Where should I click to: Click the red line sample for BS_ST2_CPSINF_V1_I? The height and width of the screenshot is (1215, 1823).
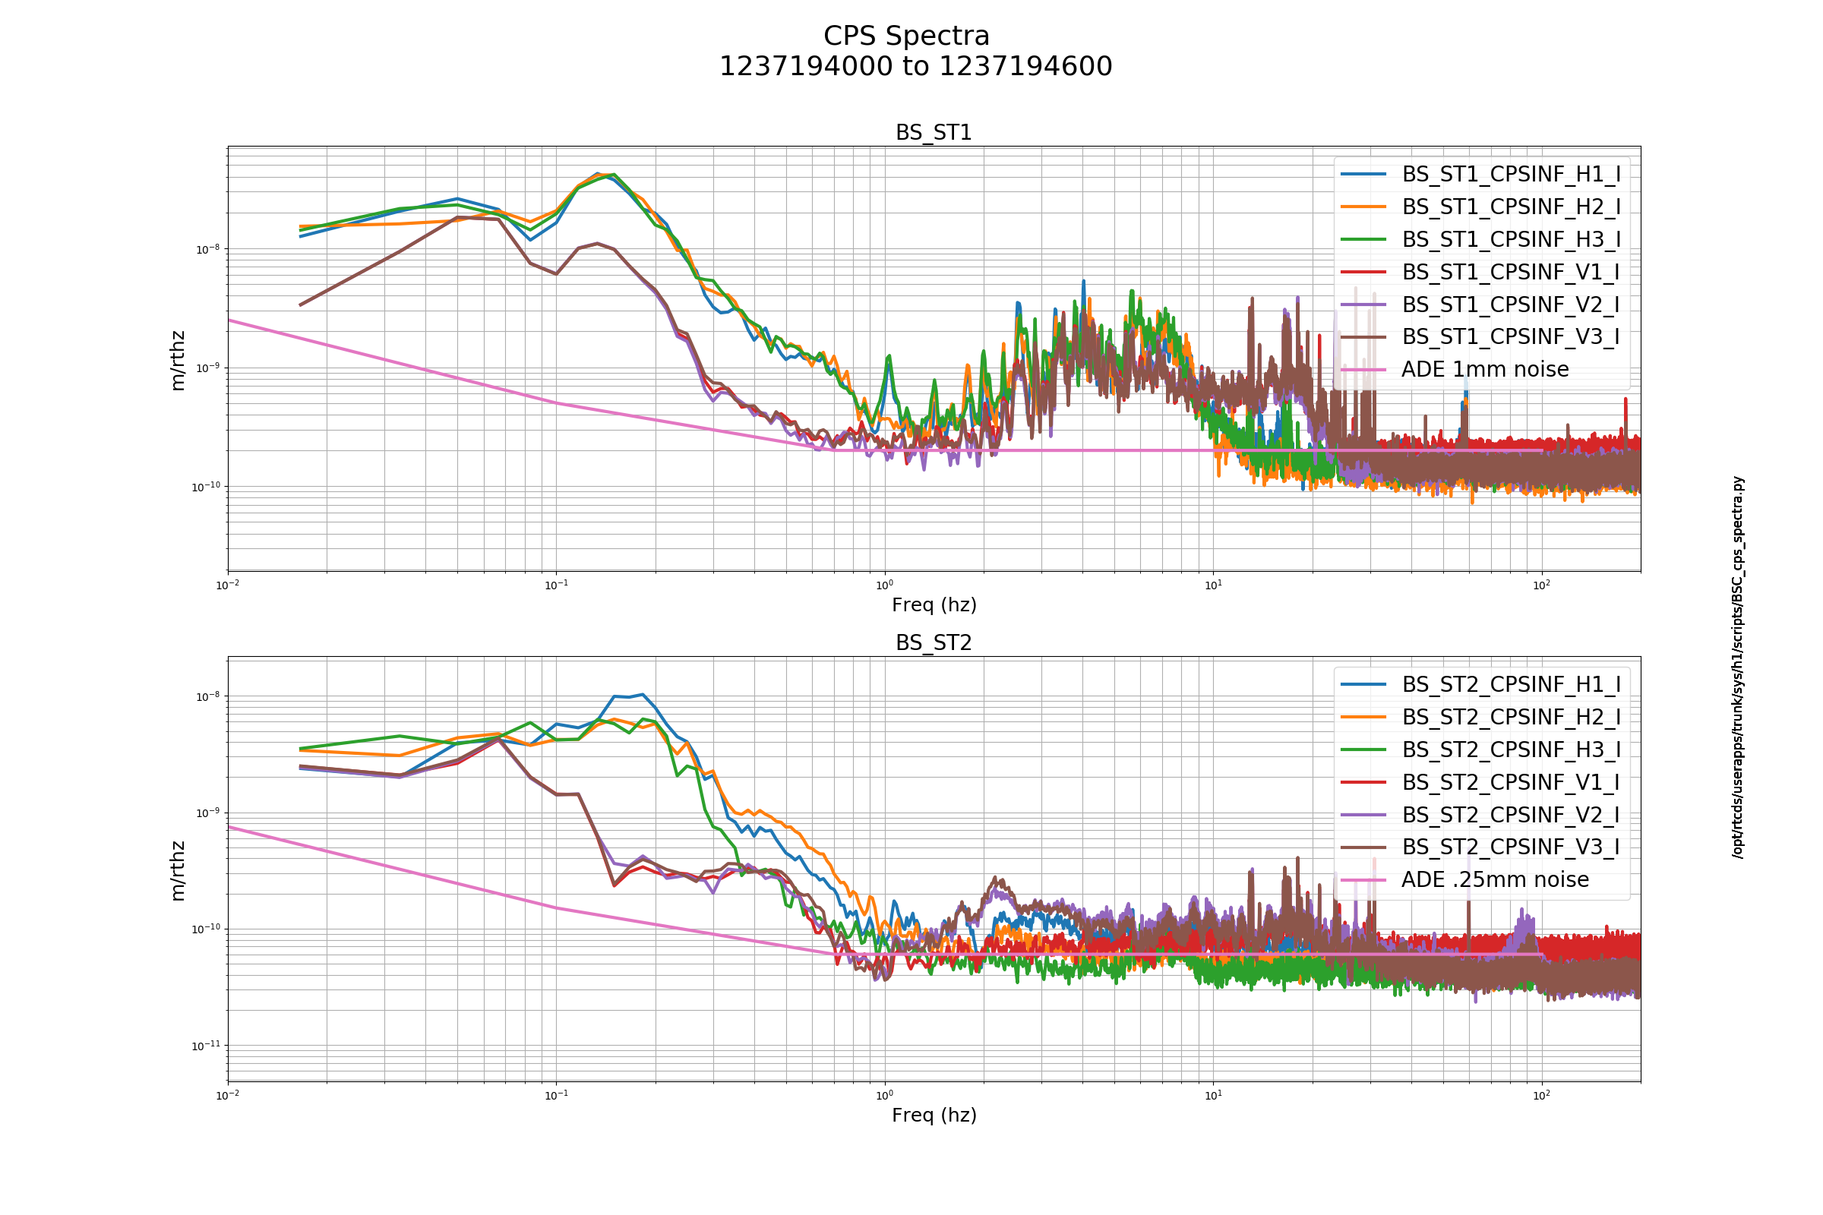point(1363,783)
